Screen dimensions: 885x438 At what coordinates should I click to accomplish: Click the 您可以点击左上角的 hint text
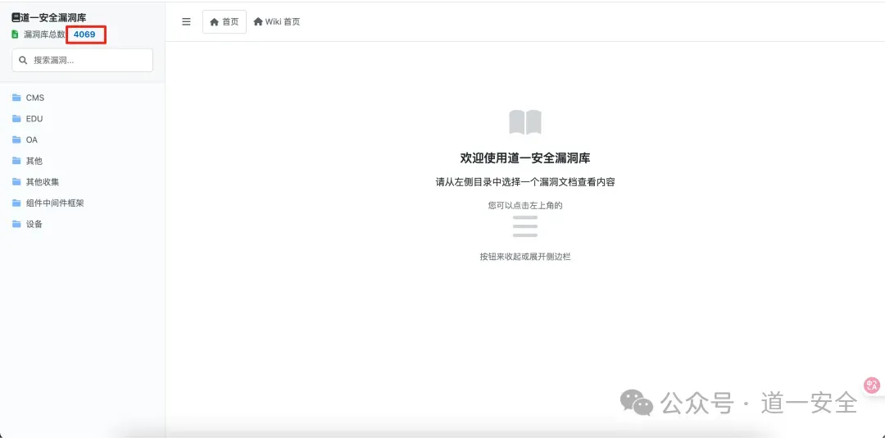tap(525, 206)
